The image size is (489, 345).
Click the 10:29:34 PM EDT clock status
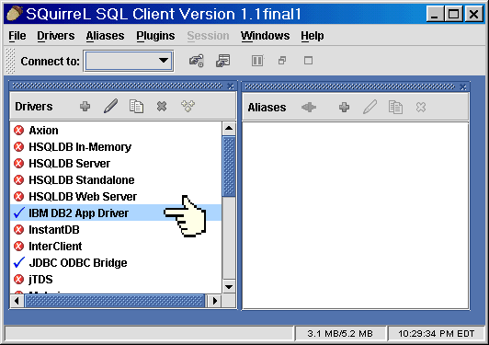click(x=436, y=334)
